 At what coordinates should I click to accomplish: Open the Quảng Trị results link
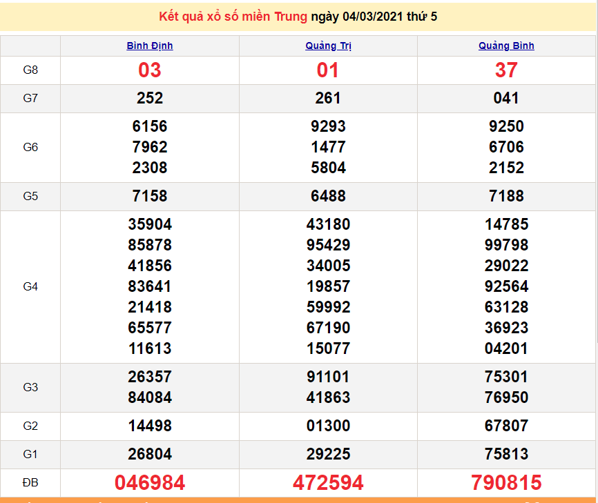pos(327,46)
